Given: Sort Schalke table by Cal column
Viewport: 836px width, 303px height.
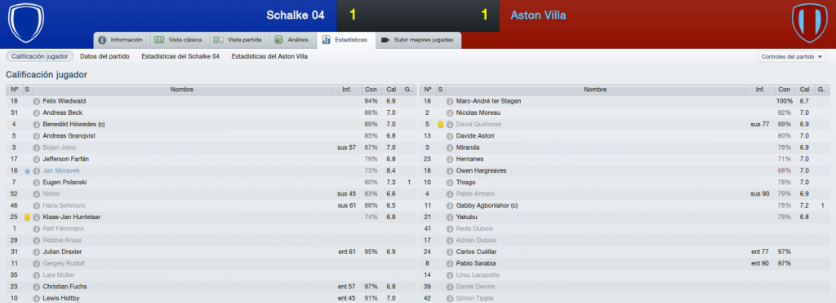Looking at the screenshot, I should (x=391, y=90).
